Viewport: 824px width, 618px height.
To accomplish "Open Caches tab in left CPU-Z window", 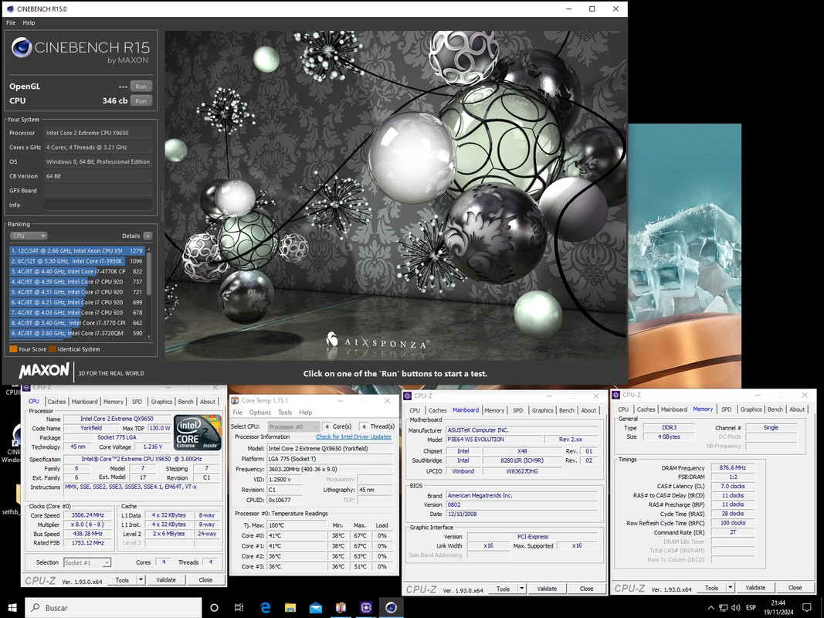I will (x=56, y=402).
